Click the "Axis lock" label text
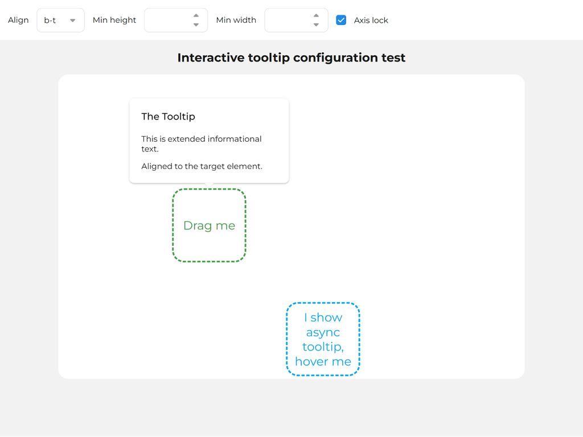Screen dimensions: 583x437 coord(371,20)
